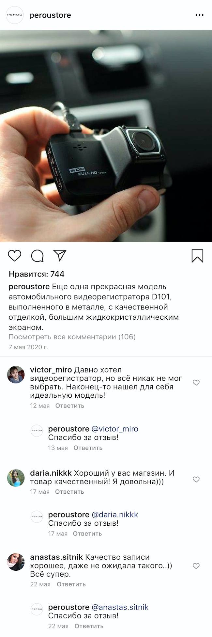Like victor_miro's comment
This screenshot has height=637, width=212.
pyautogui.click(x=196, y=382)
